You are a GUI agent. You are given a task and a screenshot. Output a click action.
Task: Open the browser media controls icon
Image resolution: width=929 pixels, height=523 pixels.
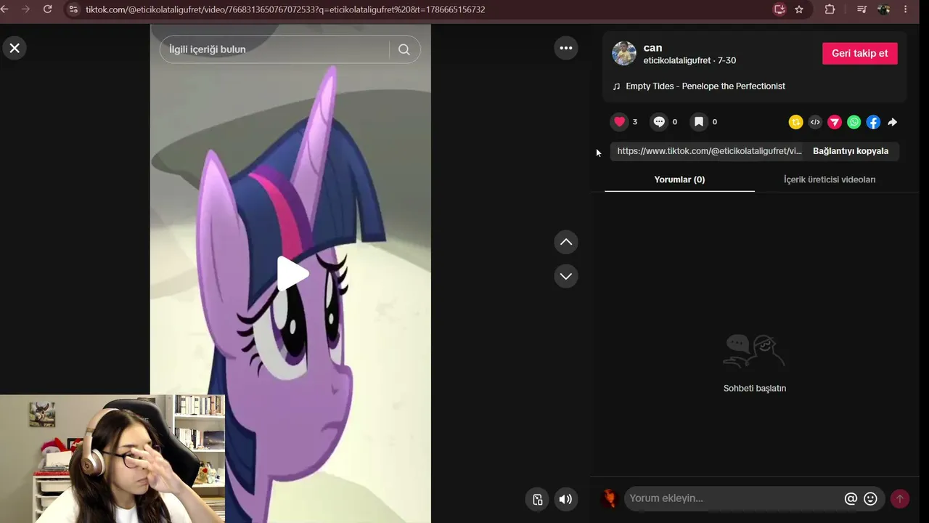(x=862, y=9)
